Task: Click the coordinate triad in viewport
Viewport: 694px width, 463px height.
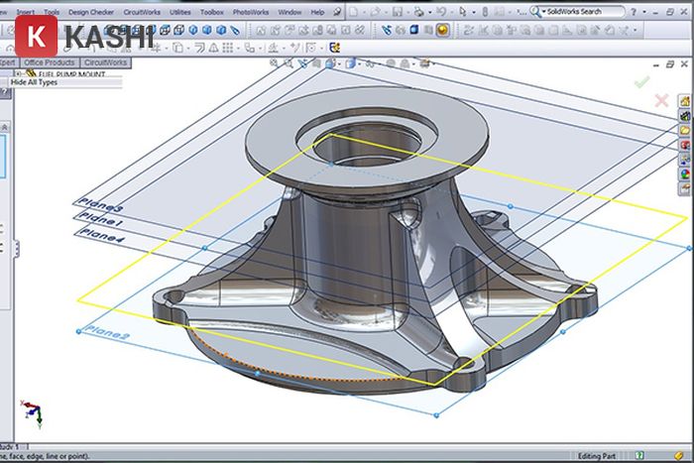Action: click(33, 413)
